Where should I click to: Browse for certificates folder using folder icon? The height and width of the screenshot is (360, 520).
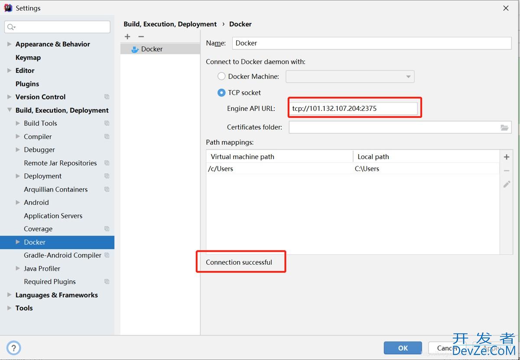(x=504, y=127)
